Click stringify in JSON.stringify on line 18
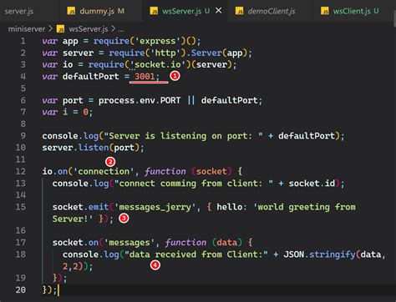396x302 pixels. (333, 254)
